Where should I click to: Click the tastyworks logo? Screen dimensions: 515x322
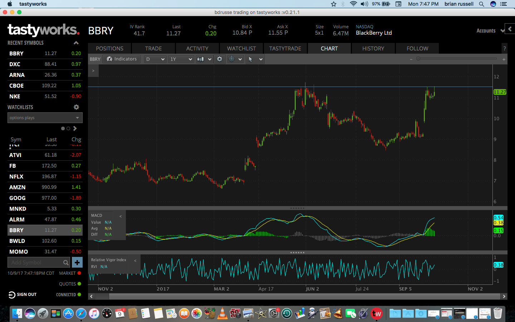43,30
